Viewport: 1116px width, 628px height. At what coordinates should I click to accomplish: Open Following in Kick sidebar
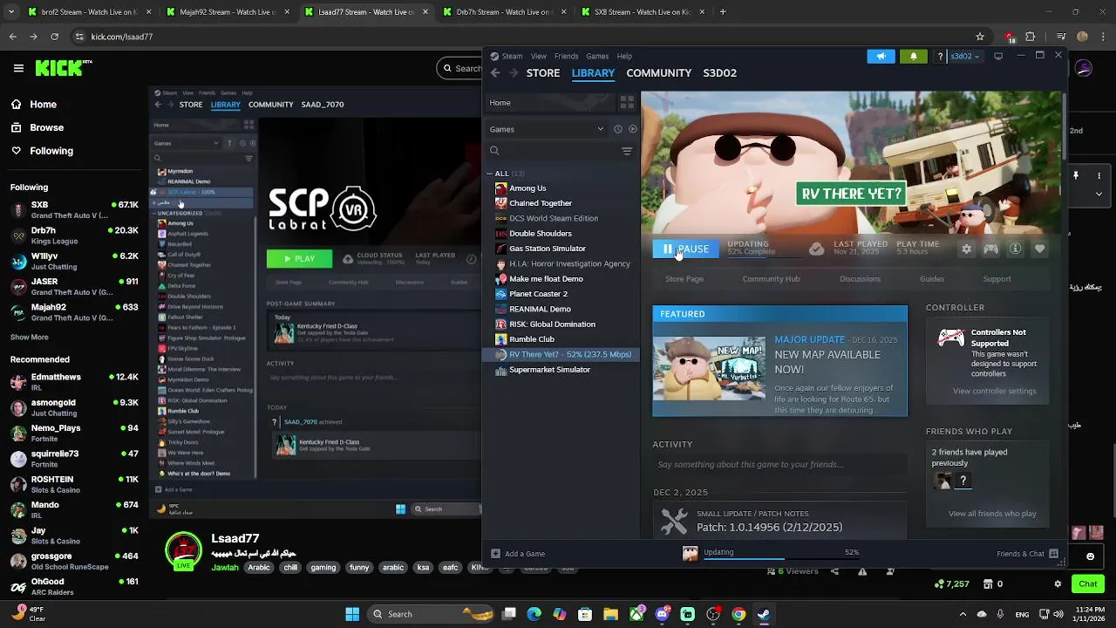click(x=51, y=151)
